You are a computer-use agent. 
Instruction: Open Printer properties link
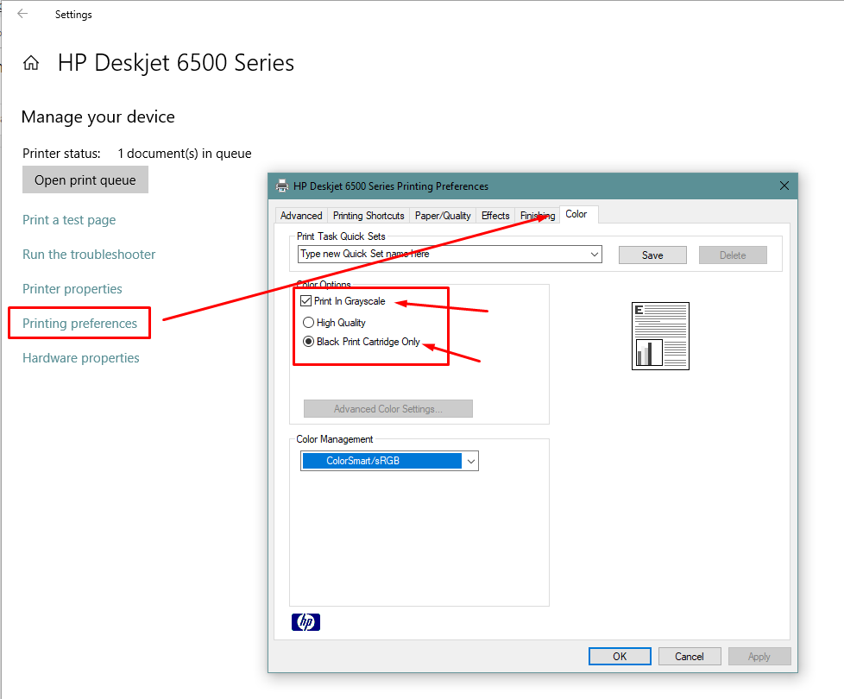click(x=72, y=289)
